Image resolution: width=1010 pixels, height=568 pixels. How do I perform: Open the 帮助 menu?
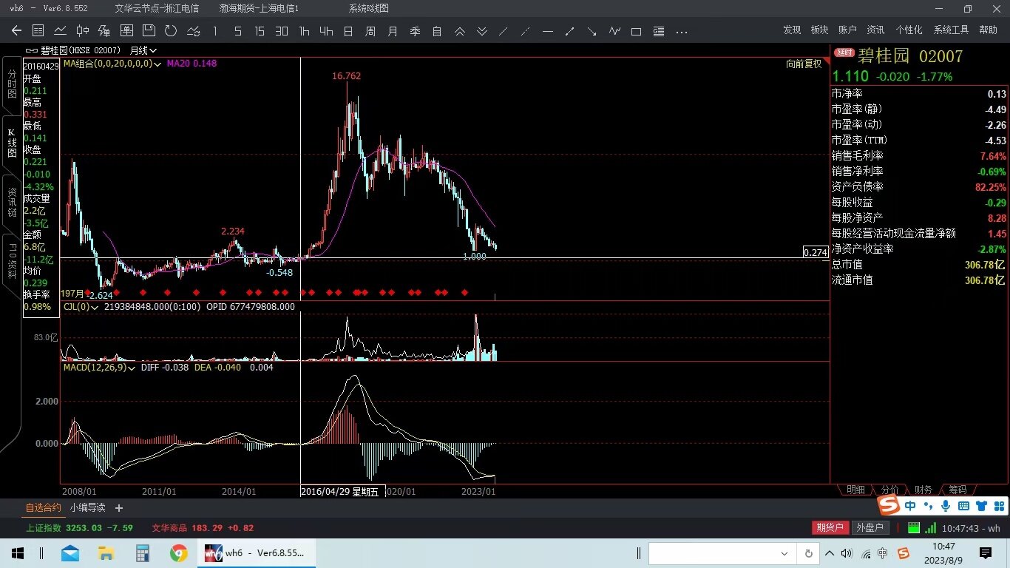point(988,30)
